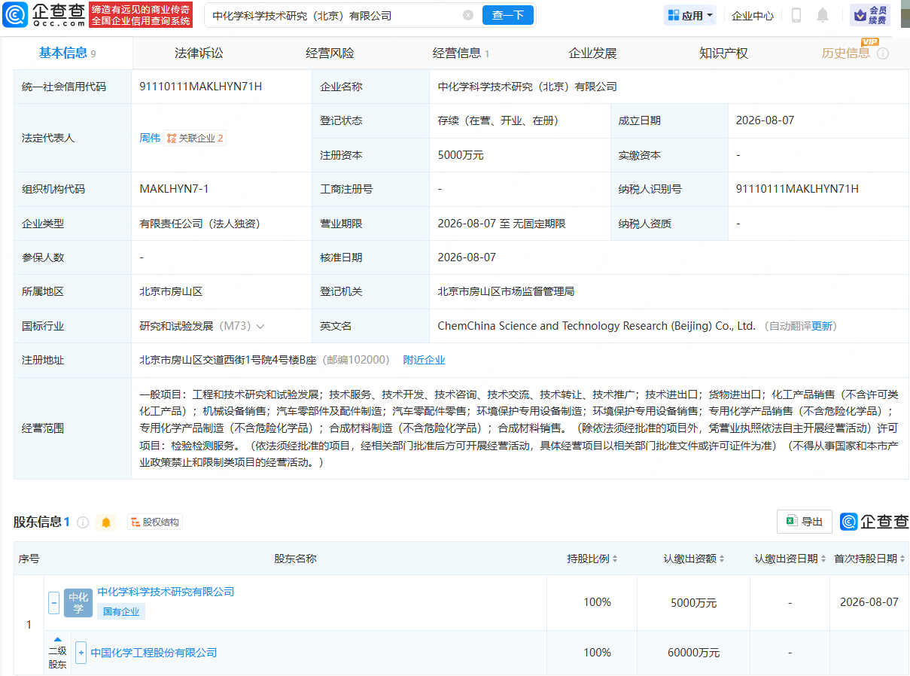Click the orange bell icon by 股东信息
Image resolution: width=910 pixels, height=676 pixels.
(106, 522)
